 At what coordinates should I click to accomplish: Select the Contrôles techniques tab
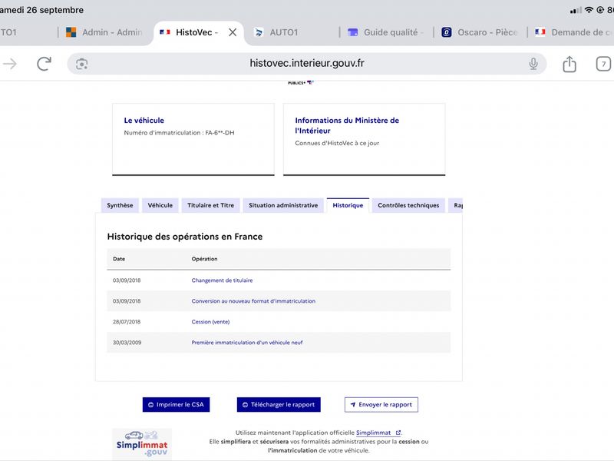(408, 205)
